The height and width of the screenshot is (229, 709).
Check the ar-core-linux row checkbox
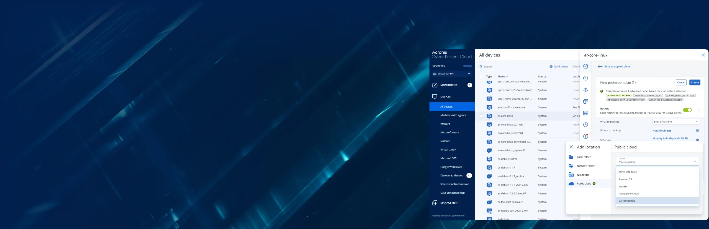point(481,116)
